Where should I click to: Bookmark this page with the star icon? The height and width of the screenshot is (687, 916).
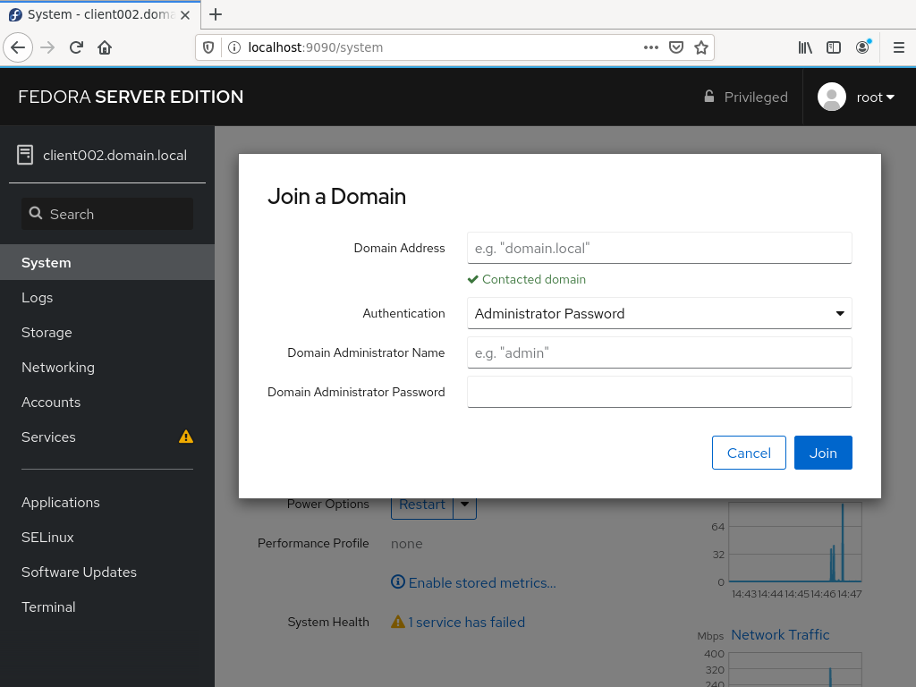[x=701, y=47]
